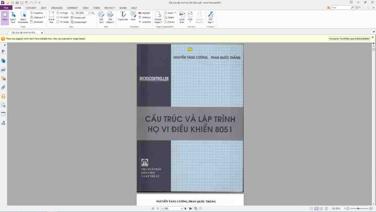Select the Hand tool

[5, 17]
